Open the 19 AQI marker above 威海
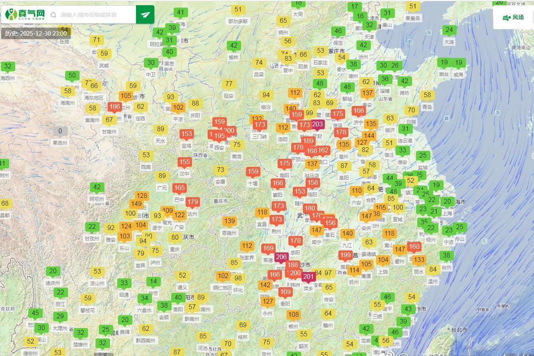The width and height of the screenshot is (534, 356). tap(458, 63)
